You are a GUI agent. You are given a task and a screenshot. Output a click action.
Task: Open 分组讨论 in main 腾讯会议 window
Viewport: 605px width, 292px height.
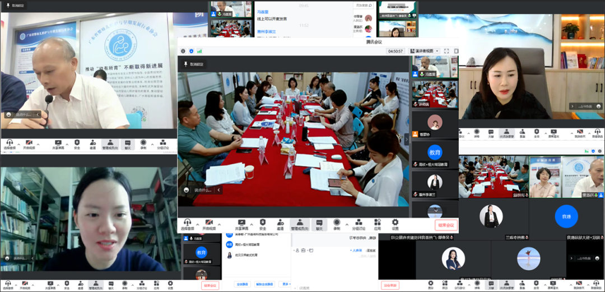tap(359, 224)
